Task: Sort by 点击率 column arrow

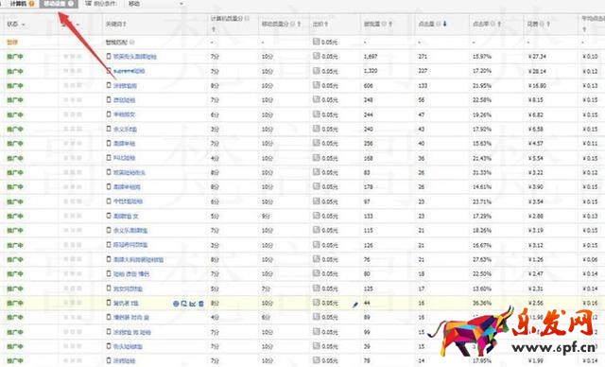Action: pyautogui.click(x=499, y=24)
